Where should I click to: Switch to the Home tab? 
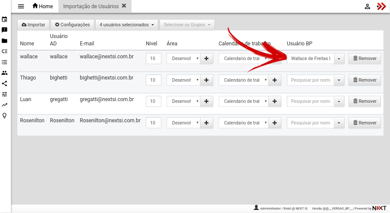tap(42, 6)
